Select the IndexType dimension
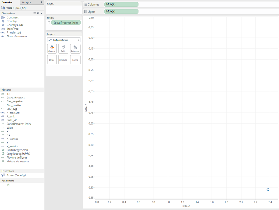 pyautogui.click(x=13, y=29)
